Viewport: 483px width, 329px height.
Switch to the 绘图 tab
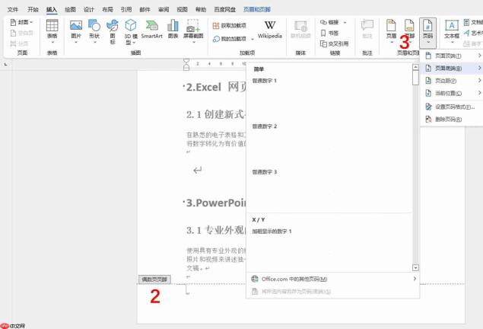click(x=70, y=10)
